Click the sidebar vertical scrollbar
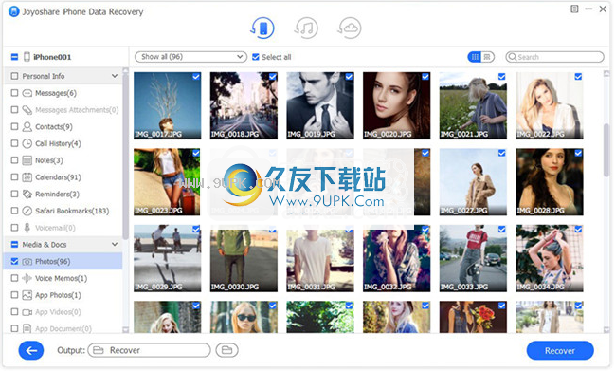615x371 pixels. pos(125,158)
